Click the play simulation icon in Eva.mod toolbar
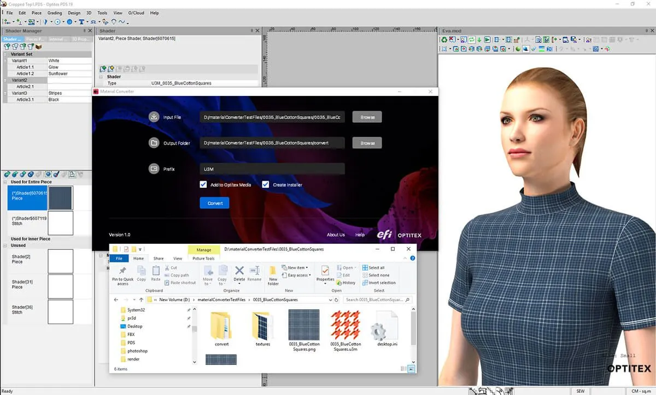 coord(487,40)
